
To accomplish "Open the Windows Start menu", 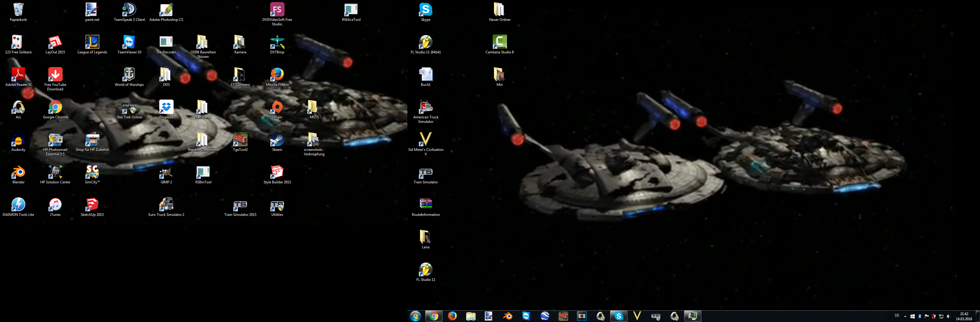I will coord(415,316).
